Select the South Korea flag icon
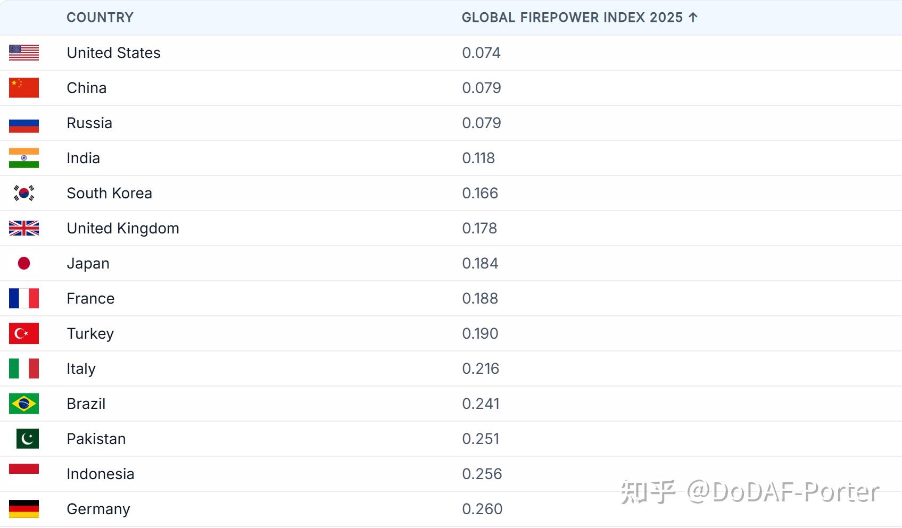 coord(24,193)
